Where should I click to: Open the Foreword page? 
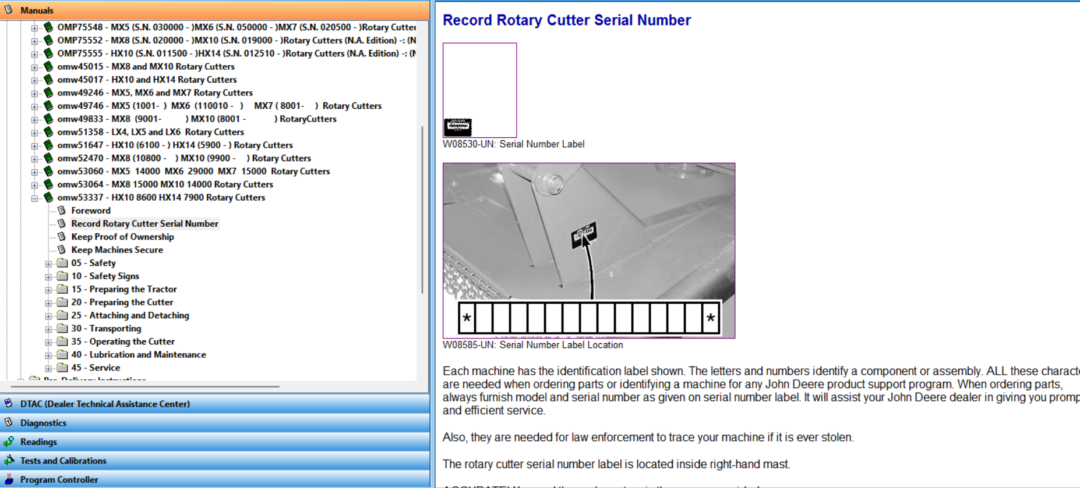pos(91,211)
